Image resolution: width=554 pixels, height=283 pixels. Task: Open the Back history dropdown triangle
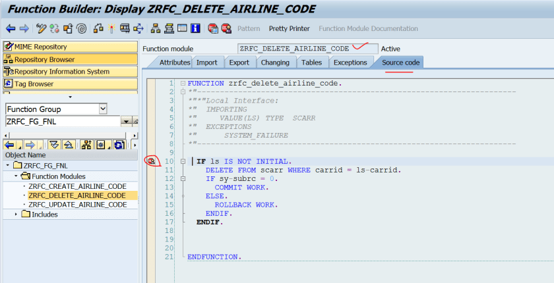[x=19, y=146]
